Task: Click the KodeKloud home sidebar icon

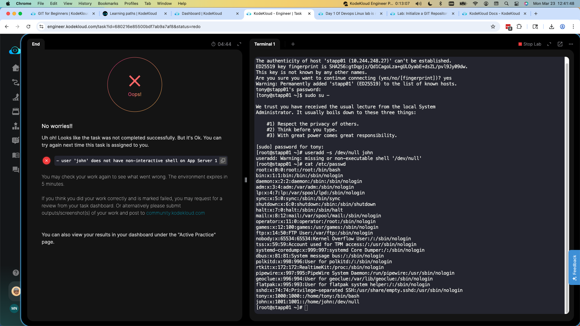Action: [x=16, y=68]
